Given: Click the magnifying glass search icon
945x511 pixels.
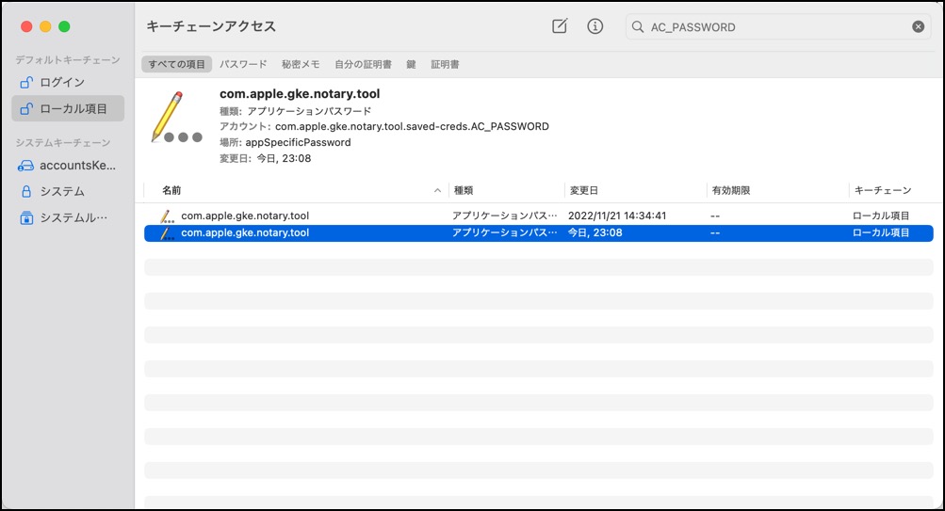Looking at the screenshot, I should [638, 26].
